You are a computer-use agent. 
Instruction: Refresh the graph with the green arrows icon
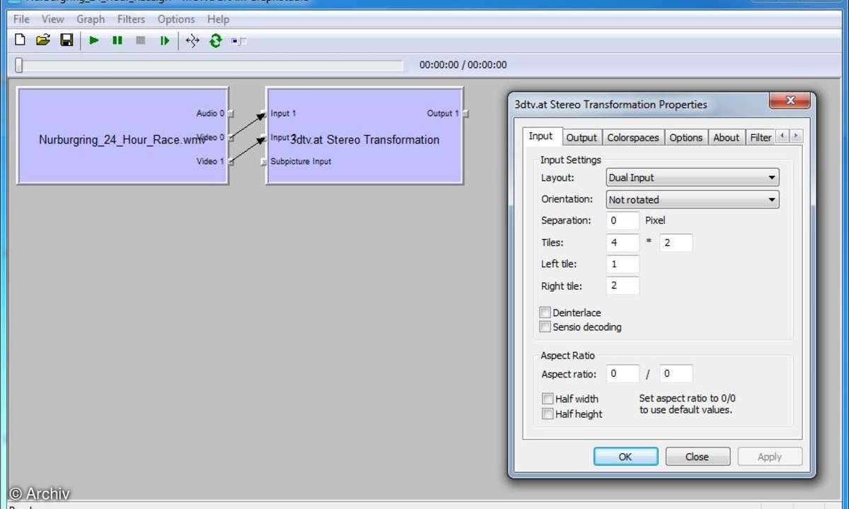216,40
